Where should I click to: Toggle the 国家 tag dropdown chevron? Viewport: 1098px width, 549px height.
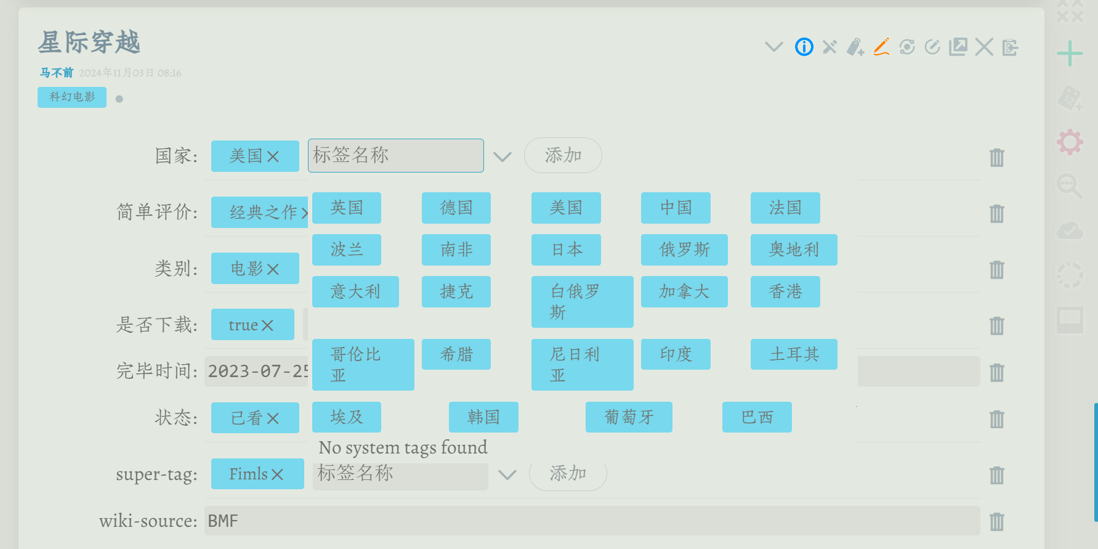coord(503,157)
